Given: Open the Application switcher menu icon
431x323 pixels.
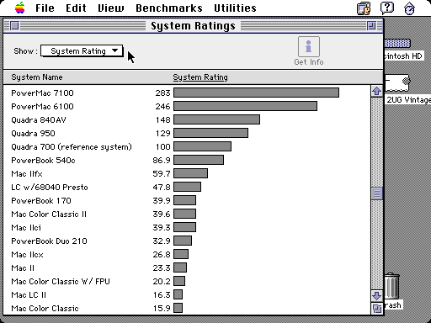Looking at the screenshot, I should tap(409, 8).
